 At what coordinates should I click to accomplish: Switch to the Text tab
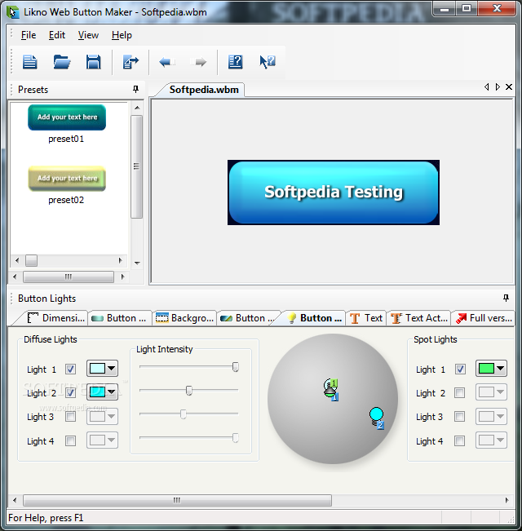(x=366, y=318)
